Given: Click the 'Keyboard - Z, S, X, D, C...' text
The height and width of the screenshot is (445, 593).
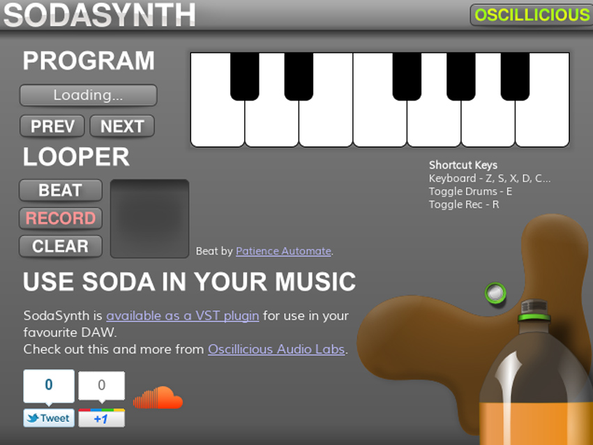Looking at the screenshot, I should point(490,179).
